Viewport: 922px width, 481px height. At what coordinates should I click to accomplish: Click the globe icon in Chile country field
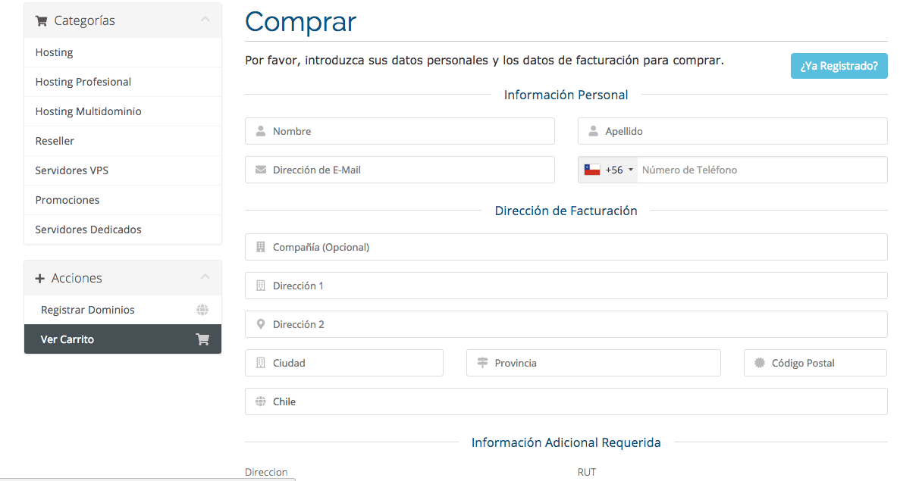(x=261, y=401)
